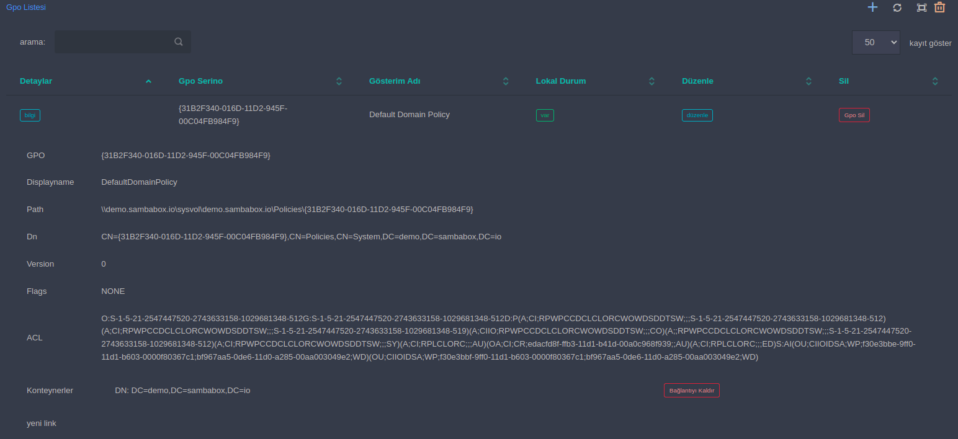
Task: Click the trash icon in panel header
Action: click(939, 7)
